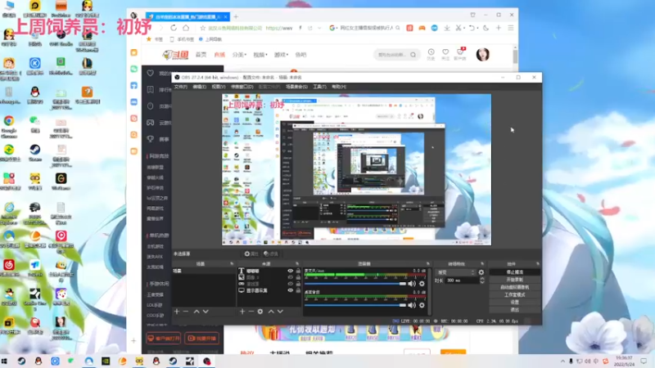Click browser refresh icon
Screen dimensions: 655x368
click(174, 28)
